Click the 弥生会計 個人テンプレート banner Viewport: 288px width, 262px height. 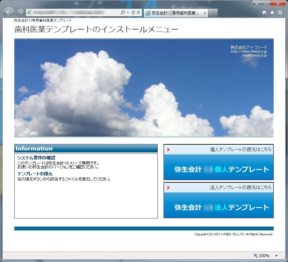[219, 169]
